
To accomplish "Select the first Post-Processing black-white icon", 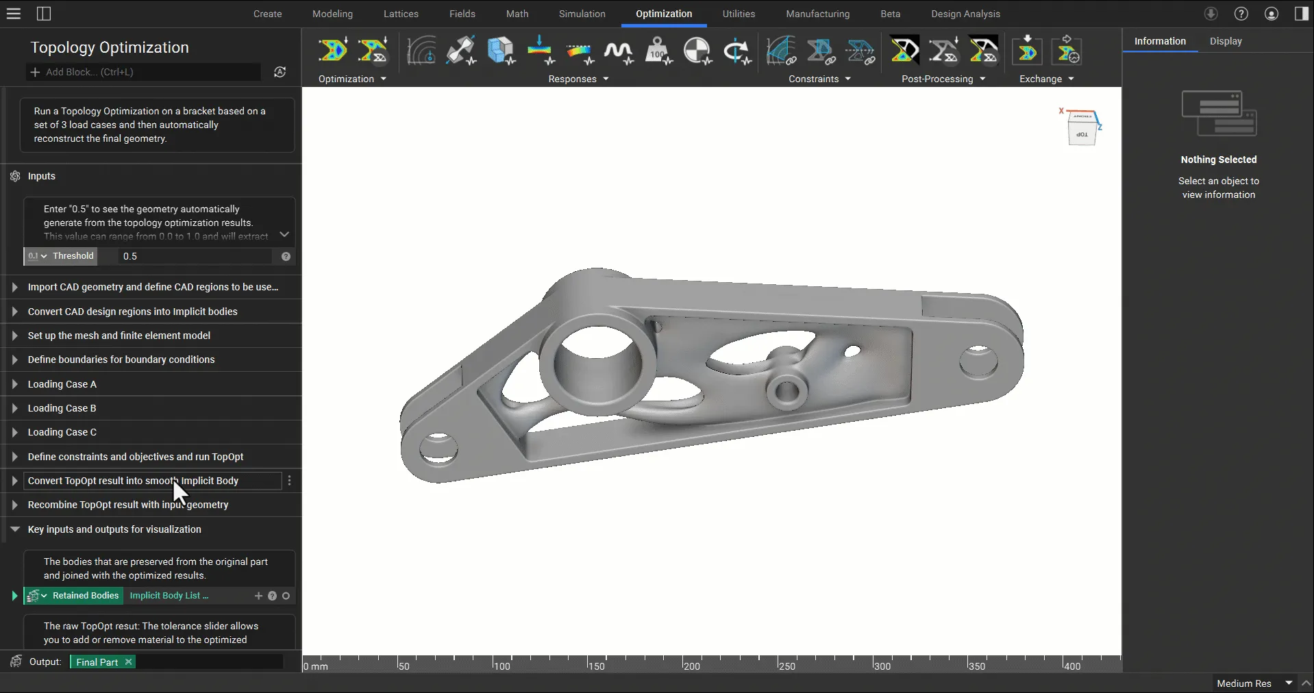I will tap(904, 51).
